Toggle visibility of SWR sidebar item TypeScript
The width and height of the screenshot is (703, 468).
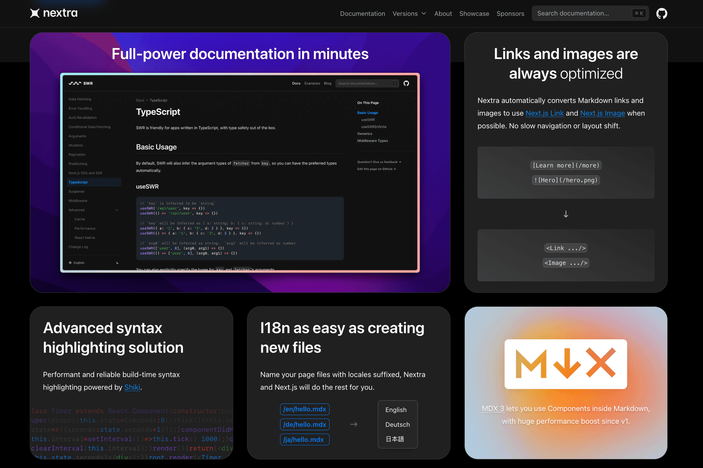[78, 182]
